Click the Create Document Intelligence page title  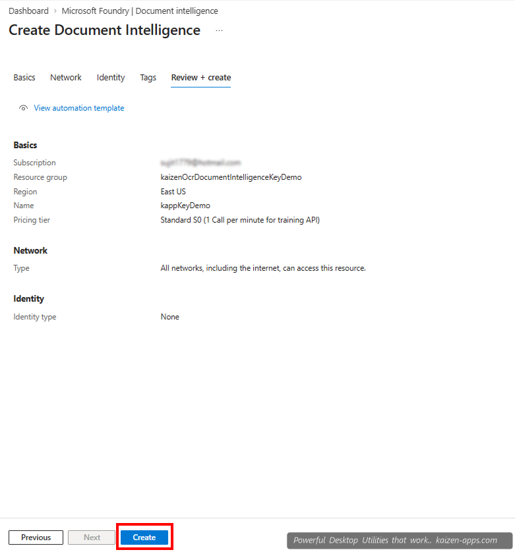pos(104,30)
